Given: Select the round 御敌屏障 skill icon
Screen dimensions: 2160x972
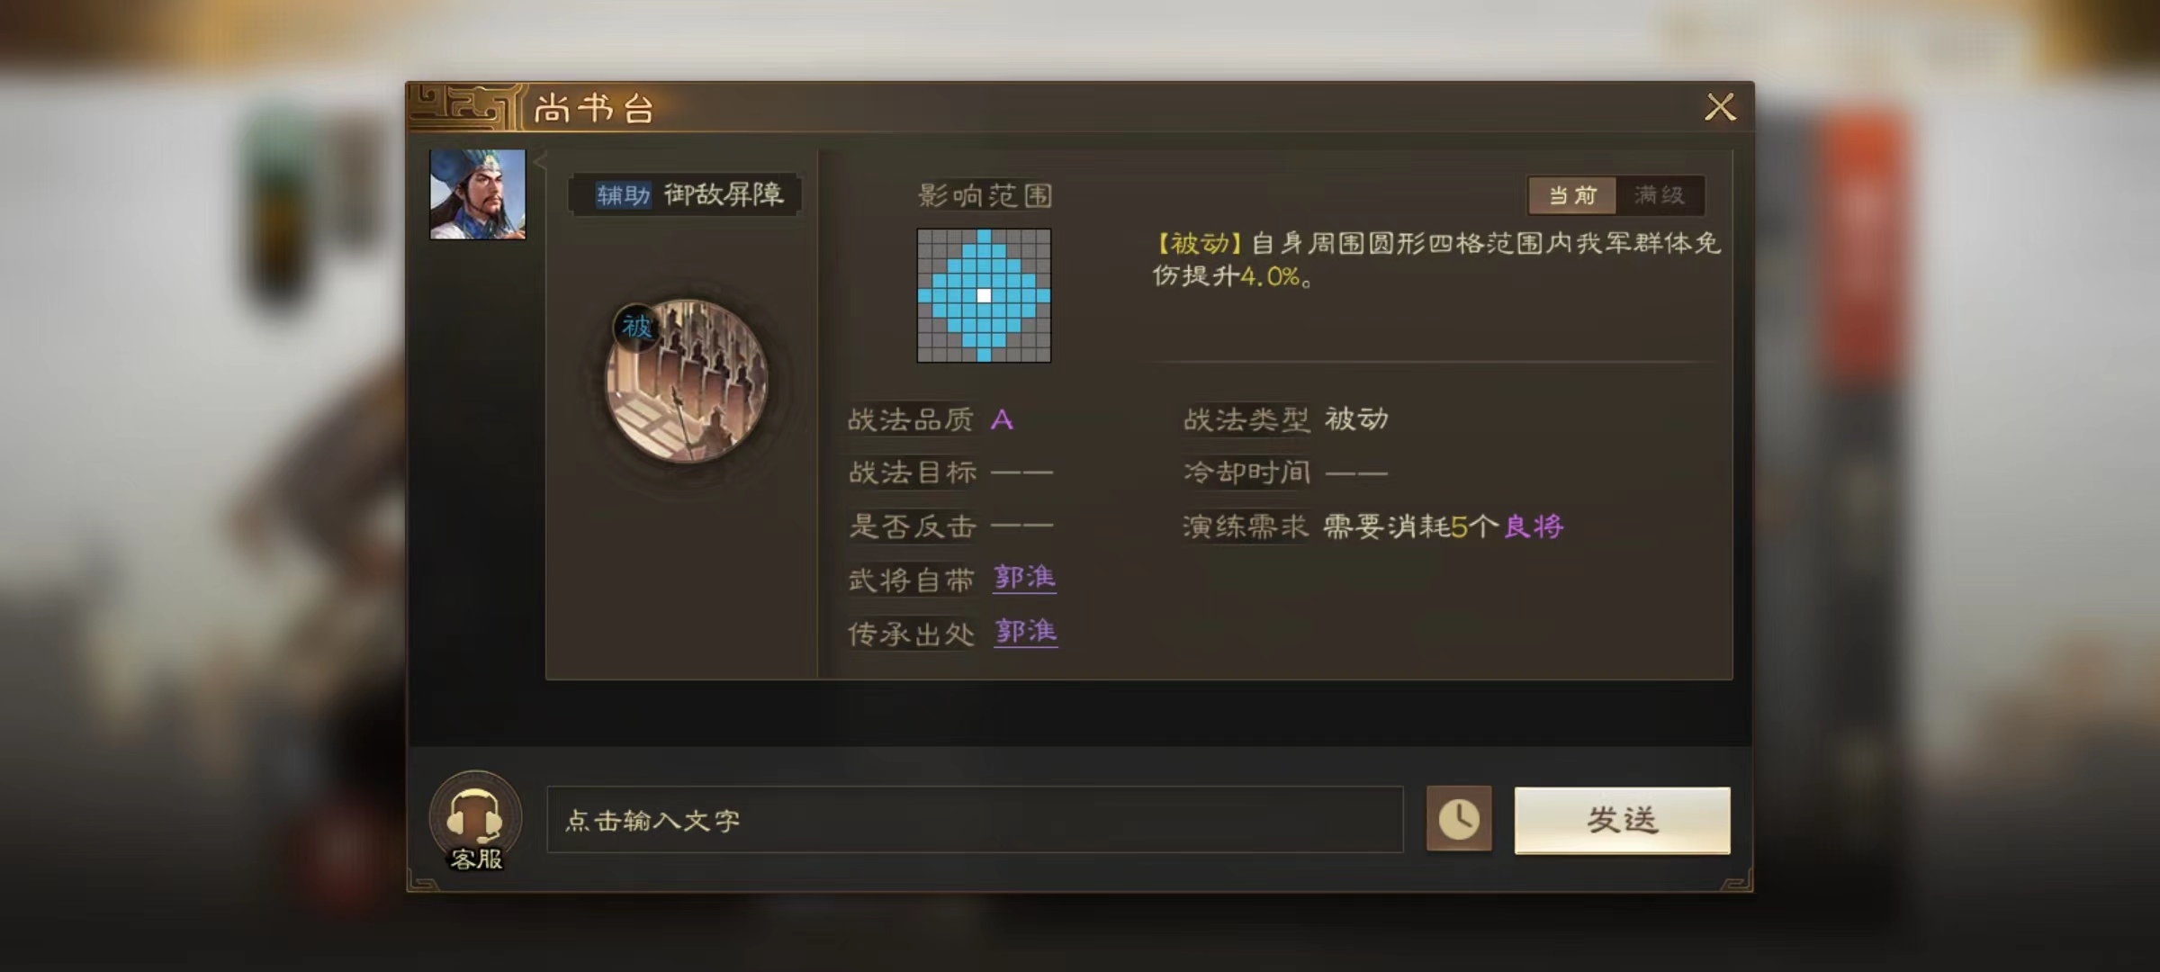Looking at the screenshot, I should (686, 382).
